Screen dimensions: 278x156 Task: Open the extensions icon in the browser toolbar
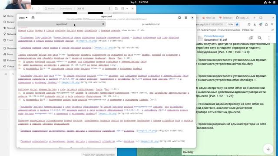(266, 24)
